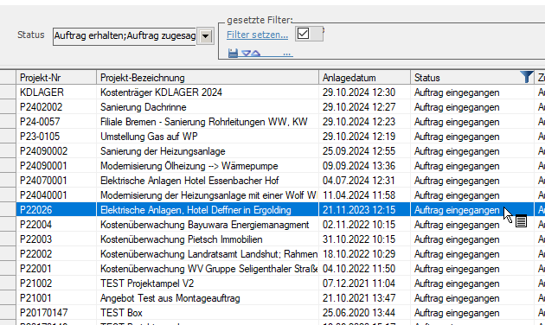
Task: Select project number P21002
Action: pos(35,284)
